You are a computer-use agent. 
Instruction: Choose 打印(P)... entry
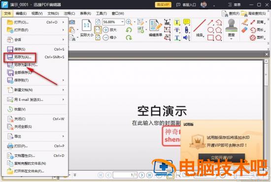pos(34,146)
